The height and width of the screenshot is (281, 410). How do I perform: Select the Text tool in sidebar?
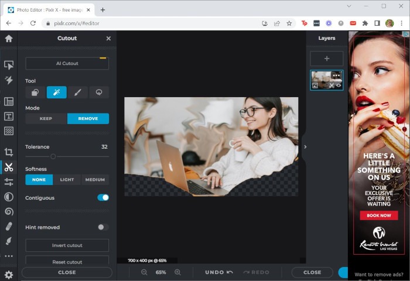point(9,116)
